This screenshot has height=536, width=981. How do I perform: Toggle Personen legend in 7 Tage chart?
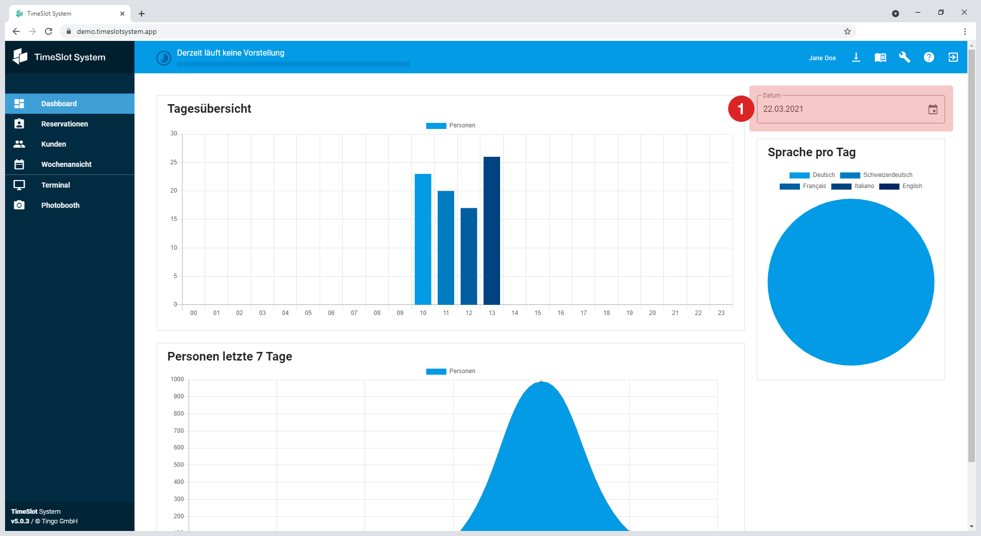451,371
